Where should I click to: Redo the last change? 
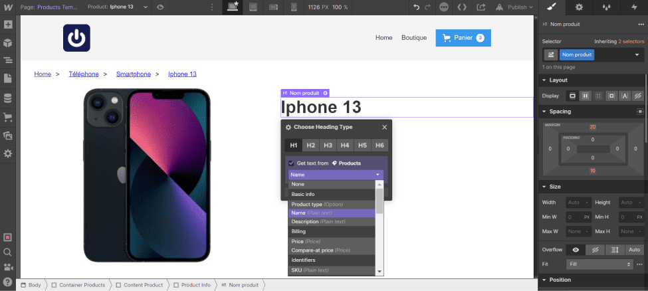tap(427, 7)
